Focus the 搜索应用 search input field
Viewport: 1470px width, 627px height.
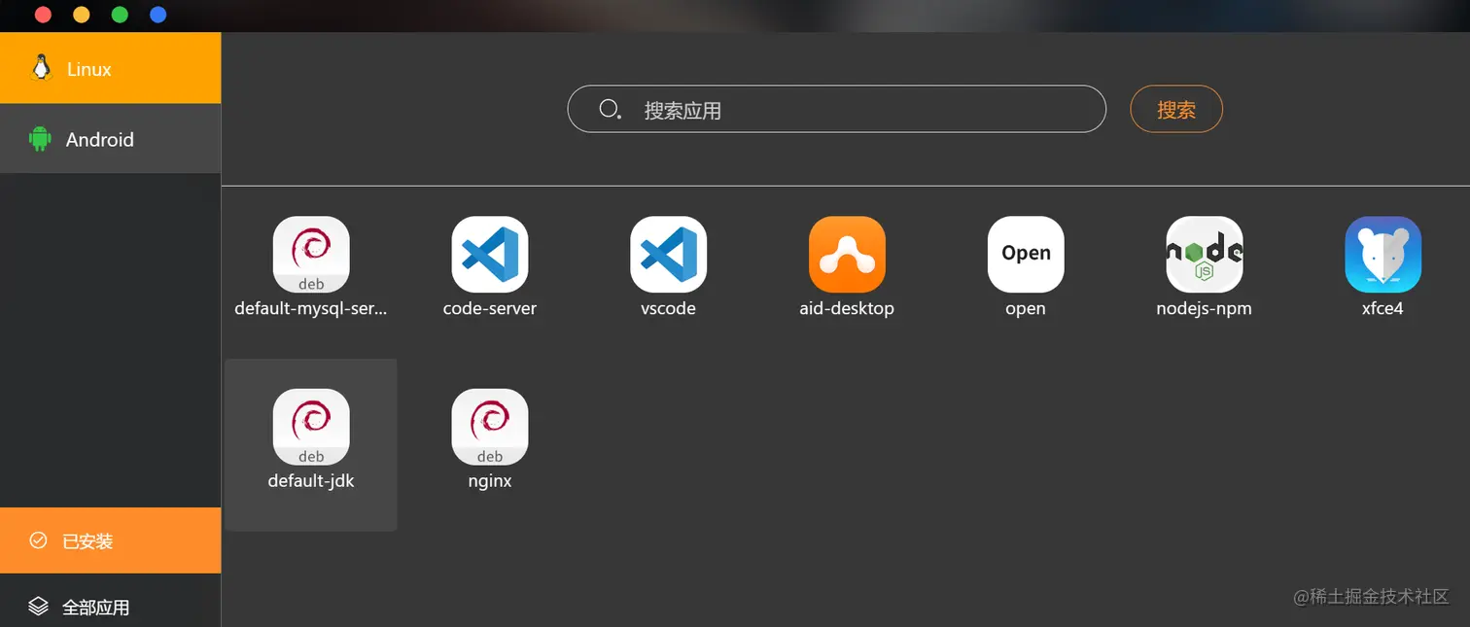tap(837, 109)
